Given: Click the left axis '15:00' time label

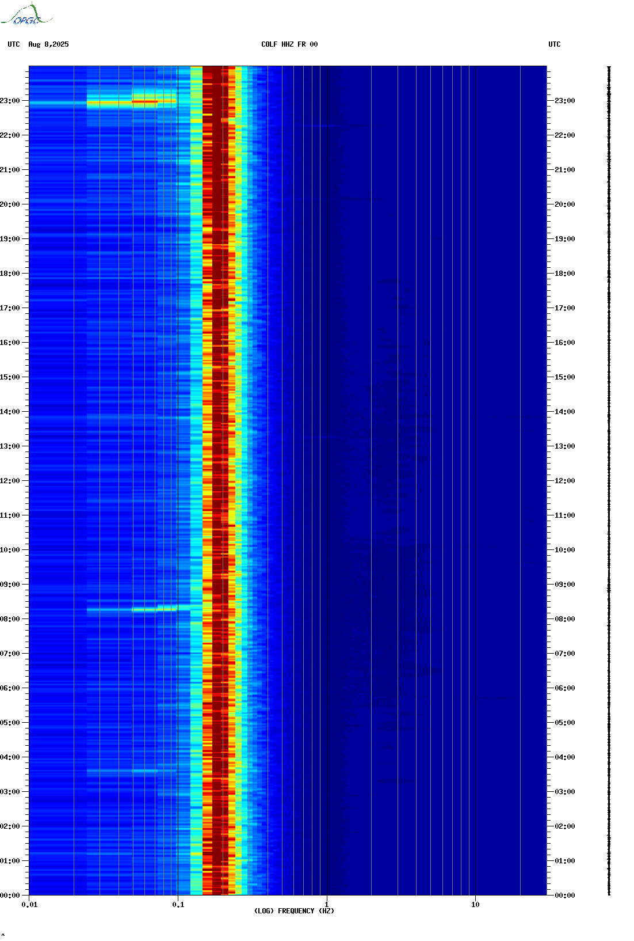Looking at the screenshot, I should [x=10, y=377].
